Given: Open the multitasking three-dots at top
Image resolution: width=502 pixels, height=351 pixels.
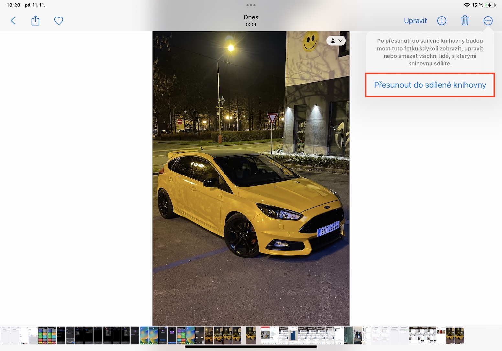Looking at the screenshot, I should tap(251, 5).
